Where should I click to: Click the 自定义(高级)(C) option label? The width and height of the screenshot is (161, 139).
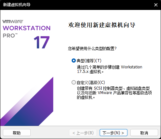(x=91, y=83)
